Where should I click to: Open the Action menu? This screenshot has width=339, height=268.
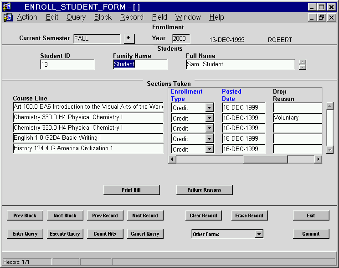27,17
